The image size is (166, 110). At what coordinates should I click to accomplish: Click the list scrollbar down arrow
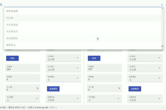(x=162, y=48)
